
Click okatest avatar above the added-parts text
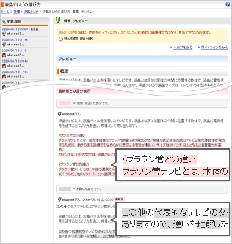pyautogui.click(x=60, y=114)
